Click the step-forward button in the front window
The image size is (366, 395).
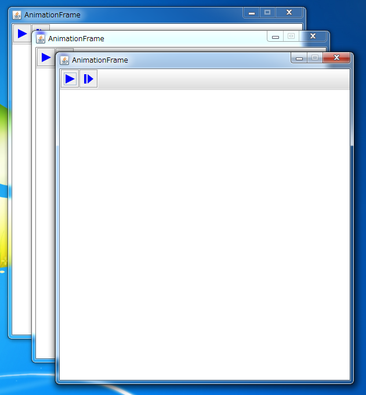(x=88, y=79)
